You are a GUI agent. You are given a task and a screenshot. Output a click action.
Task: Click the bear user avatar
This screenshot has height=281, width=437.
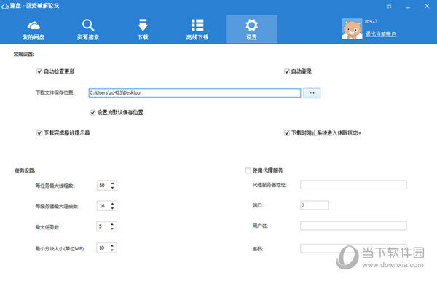point(352,28)
